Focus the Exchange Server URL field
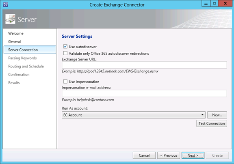Screen dimensions: 234x164 point(144,65)
